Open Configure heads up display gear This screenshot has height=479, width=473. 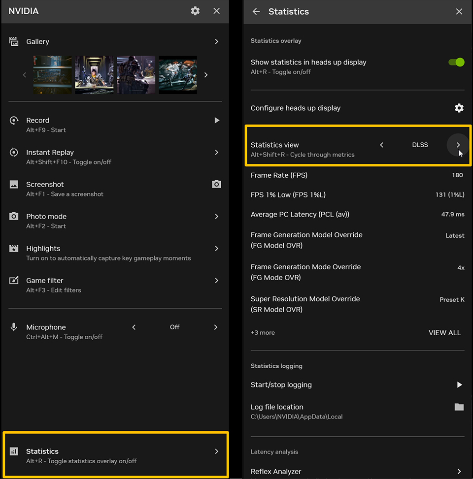click(459, 108)
